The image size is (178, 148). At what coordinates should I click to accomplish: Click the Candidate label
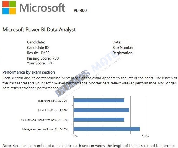click(36, 42)
